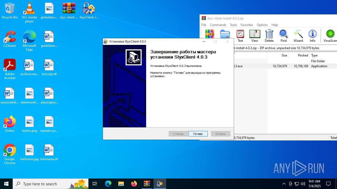Screen dimensions: 337x189
Task: Click the Отмена button in installer
Action: 221,134
